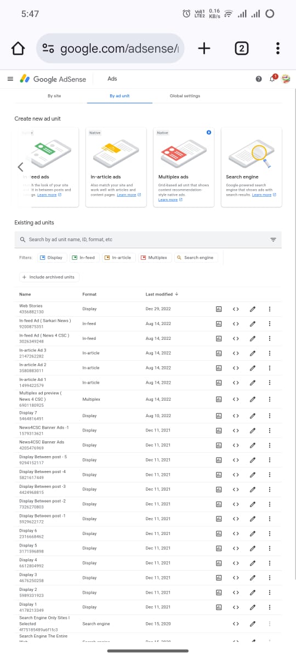Open Learn more link for In-feed ads
This screenshot has height=660, width=296.
coord(49,195)
